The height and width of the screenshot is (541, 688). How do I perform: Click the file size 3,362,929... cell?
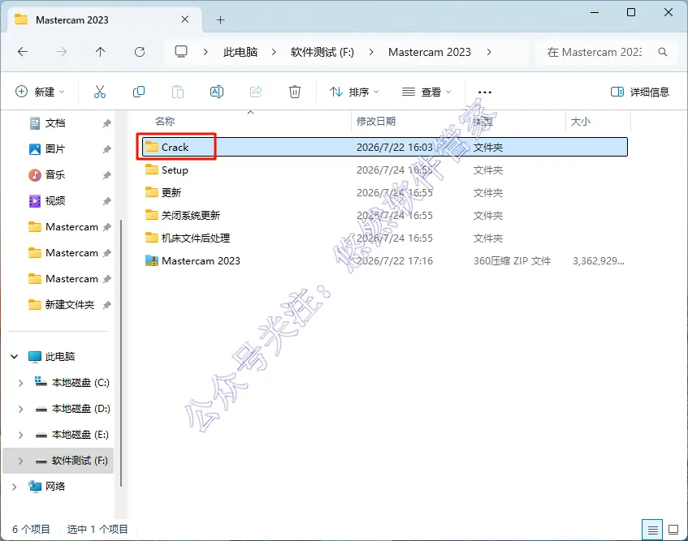pyautogui.click(x=598, y=261)
